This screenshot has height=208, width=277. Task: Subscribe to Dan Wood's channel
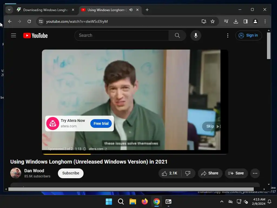(x=71, y=173)
